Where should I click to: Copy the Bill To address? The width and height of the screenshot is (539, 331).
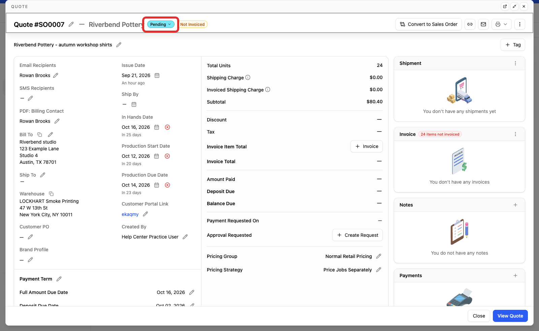(x=39, y=135)
